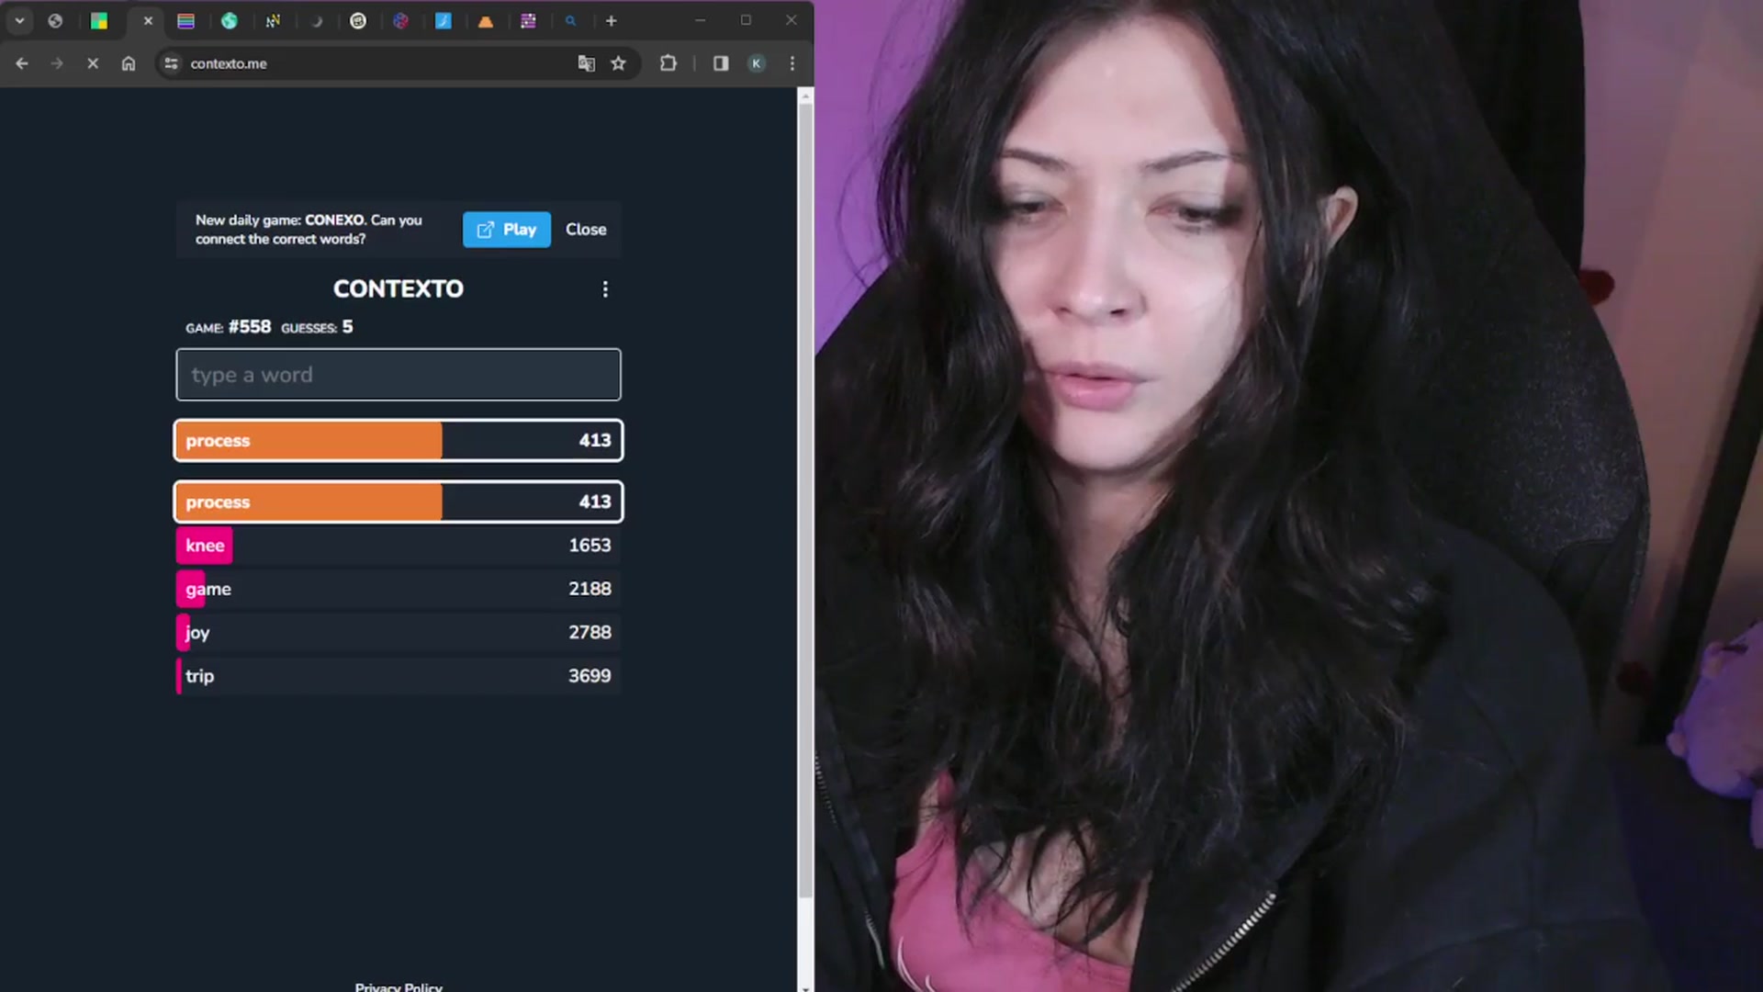This screenshot has width=1763, height=992.
Task: Bookmark this page with star
Action: pyautogui.click(x=619, y=63)
